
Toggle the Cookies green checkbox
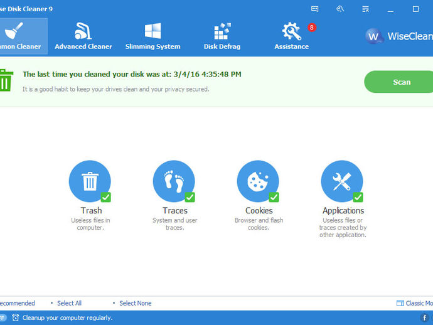point(274,197)
